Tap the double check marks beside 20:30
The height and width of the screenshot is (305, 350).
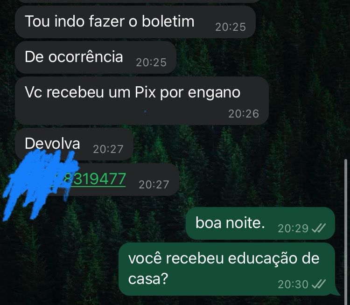pos(319,284)
